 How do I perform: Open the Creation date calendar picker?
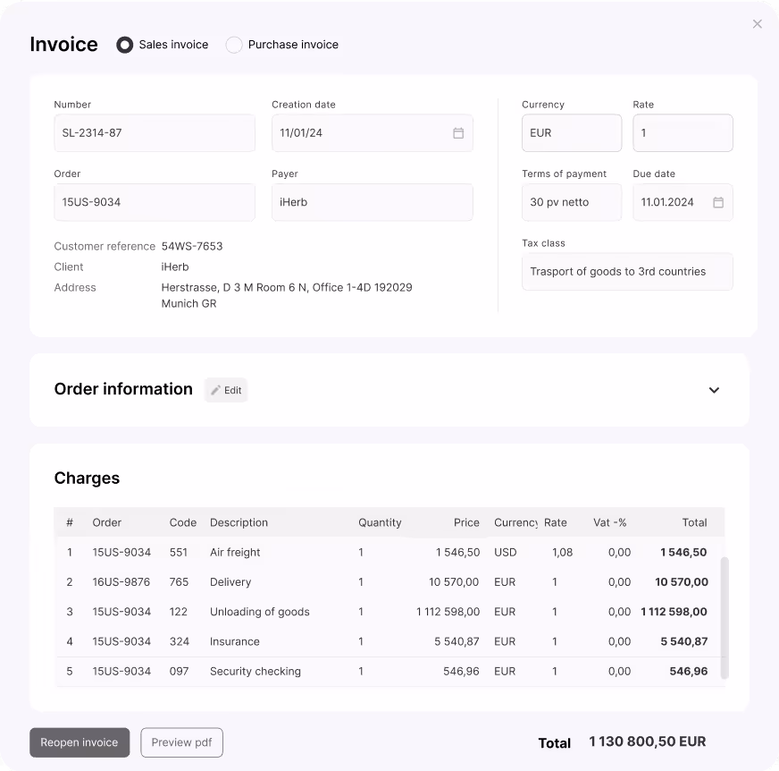pos(458,132)
